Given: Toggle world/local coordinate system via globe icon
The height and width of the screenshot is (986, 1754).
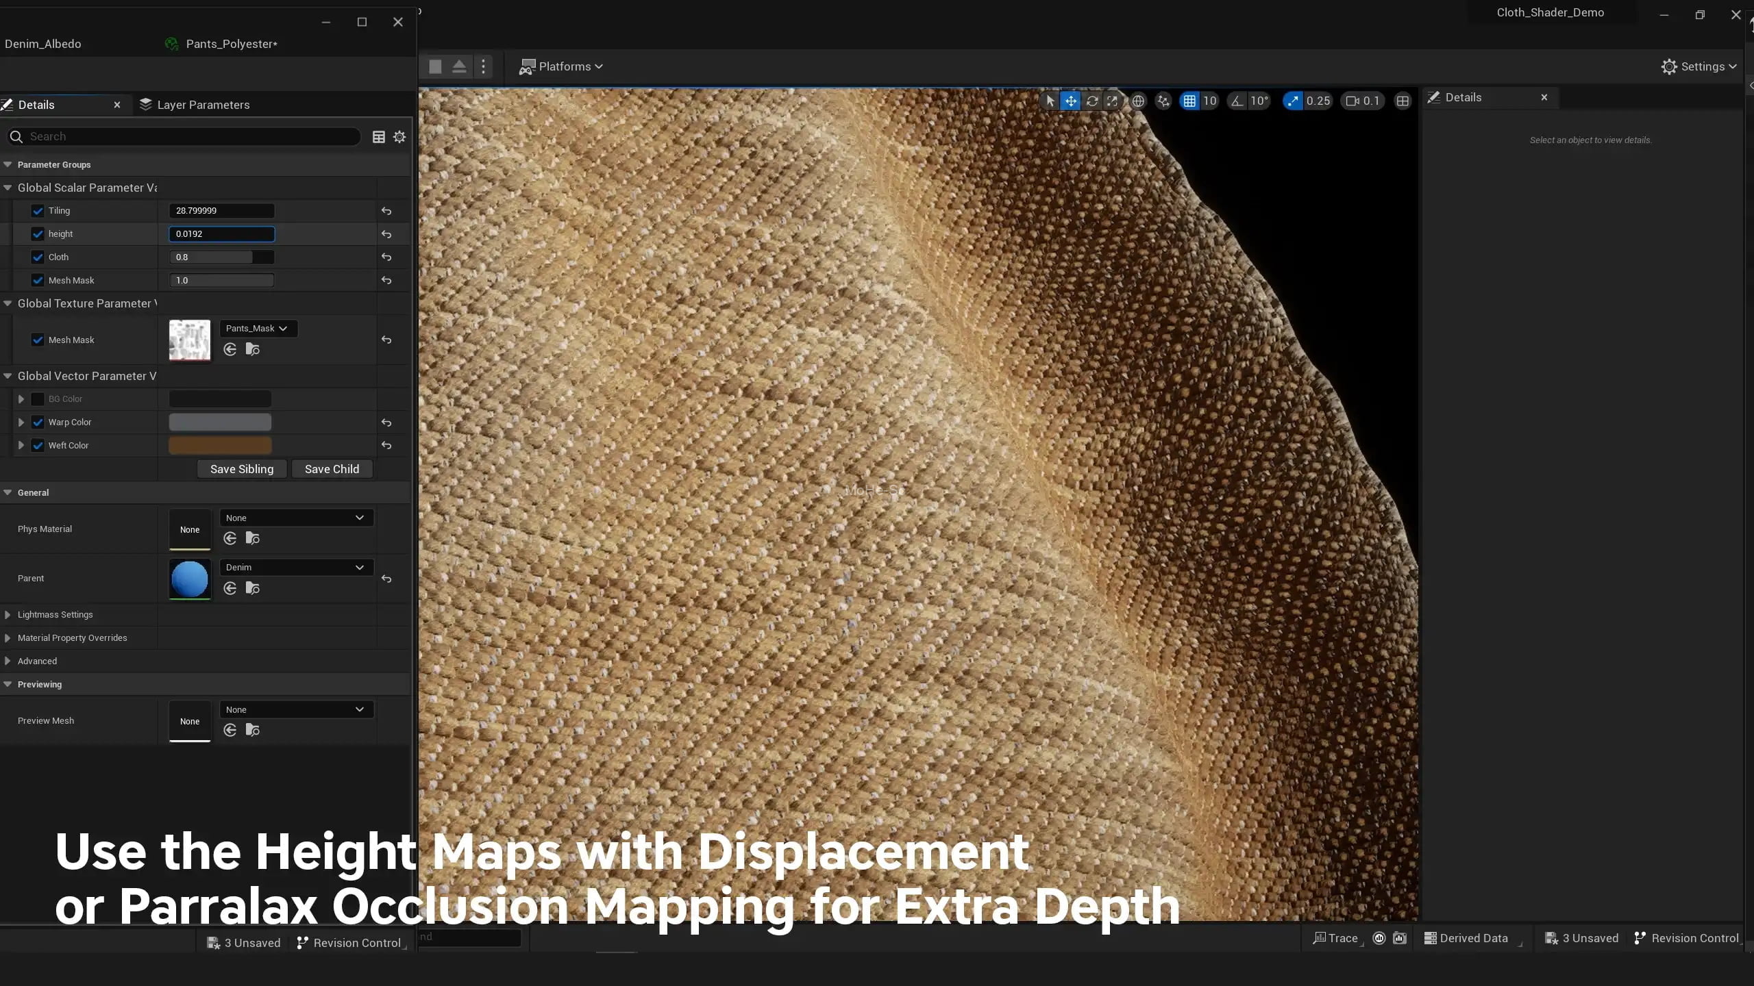Looking at the screenshot, I should point(1139,101).
